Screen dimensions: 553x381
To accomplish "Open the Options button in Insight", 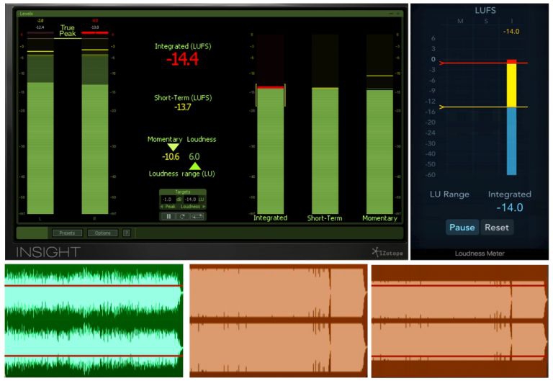I will tap(102, 233).
